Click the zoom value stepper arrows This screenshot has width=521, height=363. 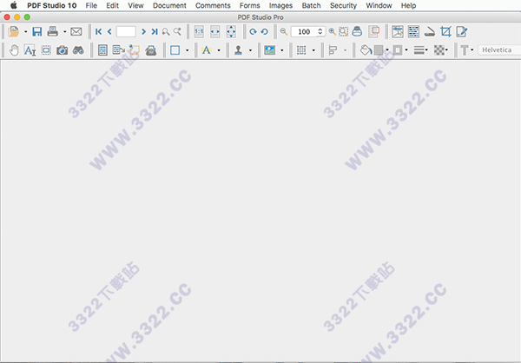point(320,31)
